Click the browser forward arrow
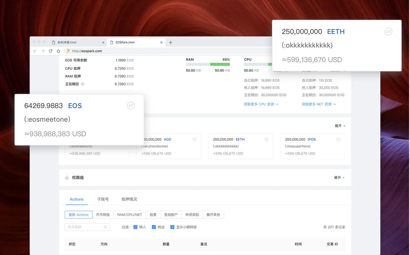Screen dimensions: 410x255 point(43,51)
